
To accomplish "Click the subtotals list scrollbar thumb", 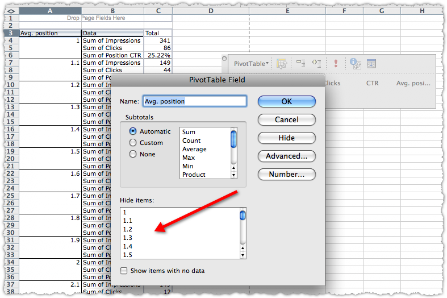I will (233, 139).
